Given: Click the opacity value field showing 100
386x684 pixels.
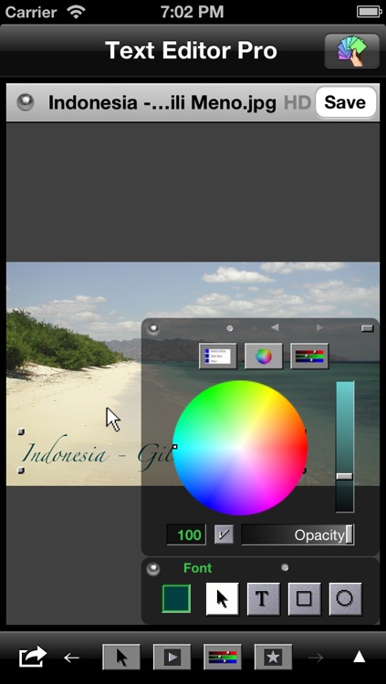Looking at the screenshot, I should (186, 534).
